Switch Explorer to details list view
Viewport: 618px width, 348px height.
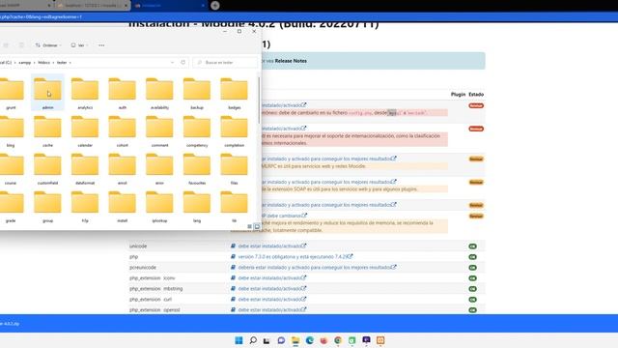(x=249, y=226)
